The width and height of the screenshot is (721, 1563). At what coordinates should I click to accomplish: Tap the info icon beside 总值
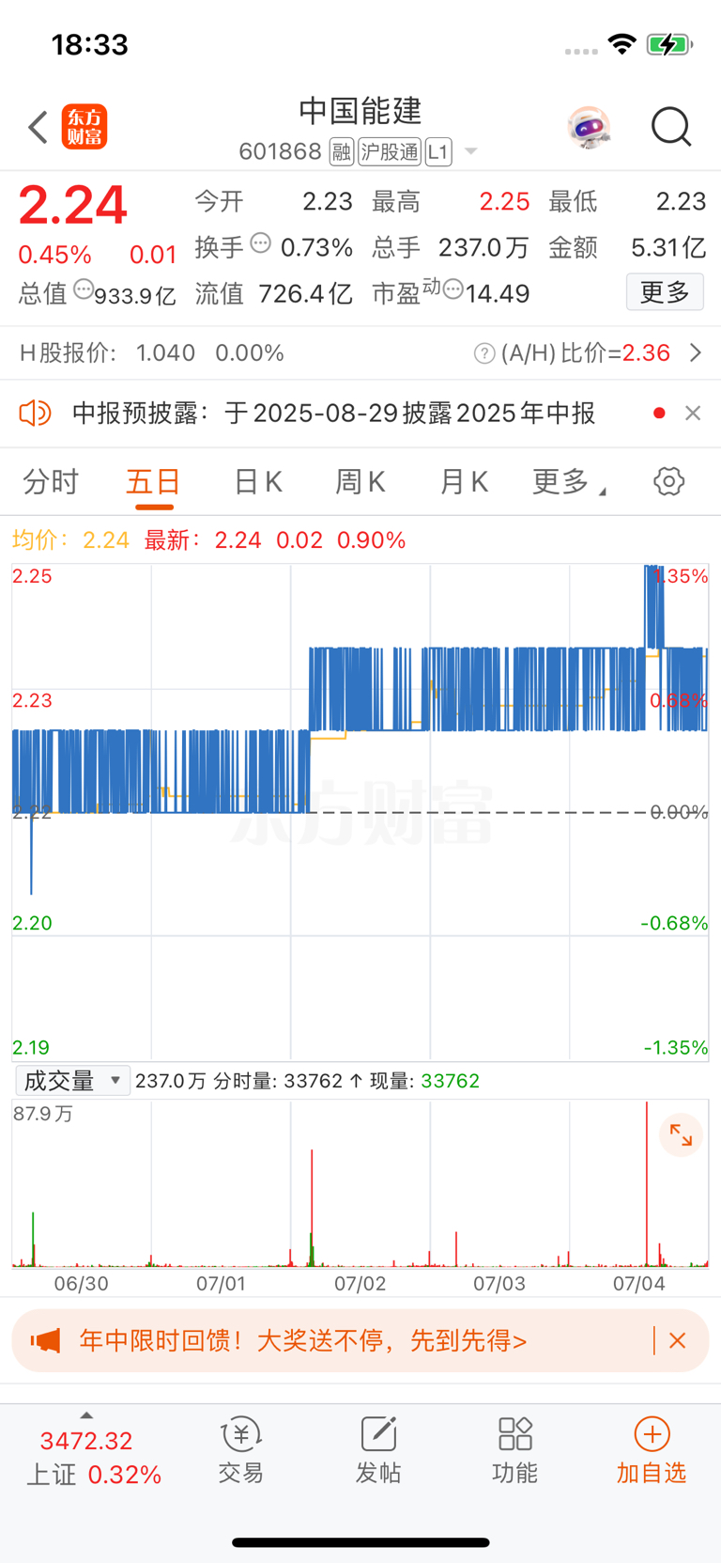pos(84,289)
